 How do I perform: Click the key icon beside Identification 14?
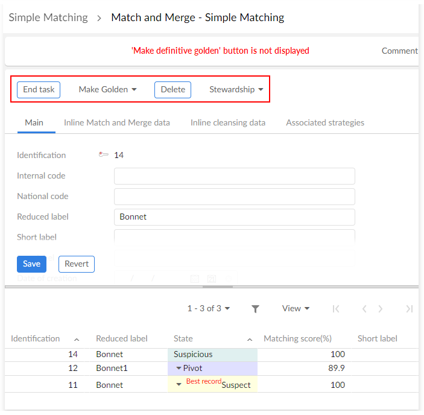click(104, 155)
